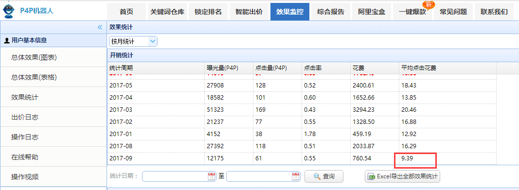Click spend value 3294.23
519x190 pixels.
coord(364,110)
